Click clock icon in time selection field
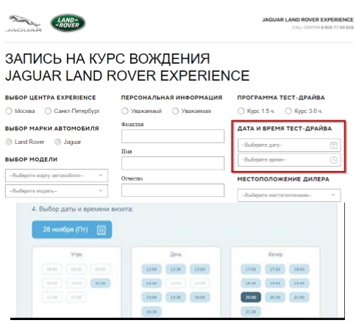This screenshot has width=356, height=323. click(333, 160)
